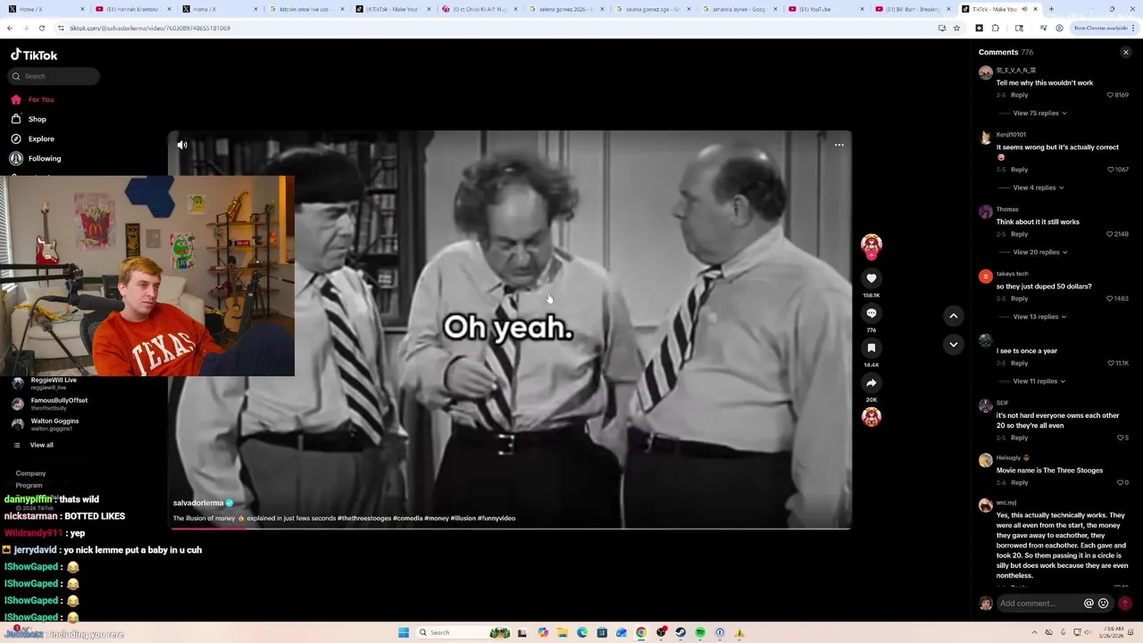Close the Comments panel

(x=1125, y=53)
